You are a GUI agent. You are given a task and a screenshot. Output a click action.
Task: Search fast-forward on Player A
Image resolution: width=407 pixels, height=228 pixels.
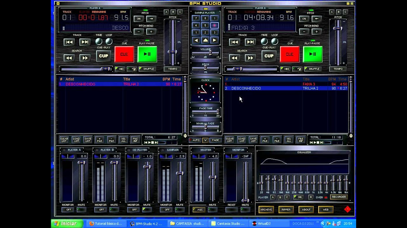85,58
